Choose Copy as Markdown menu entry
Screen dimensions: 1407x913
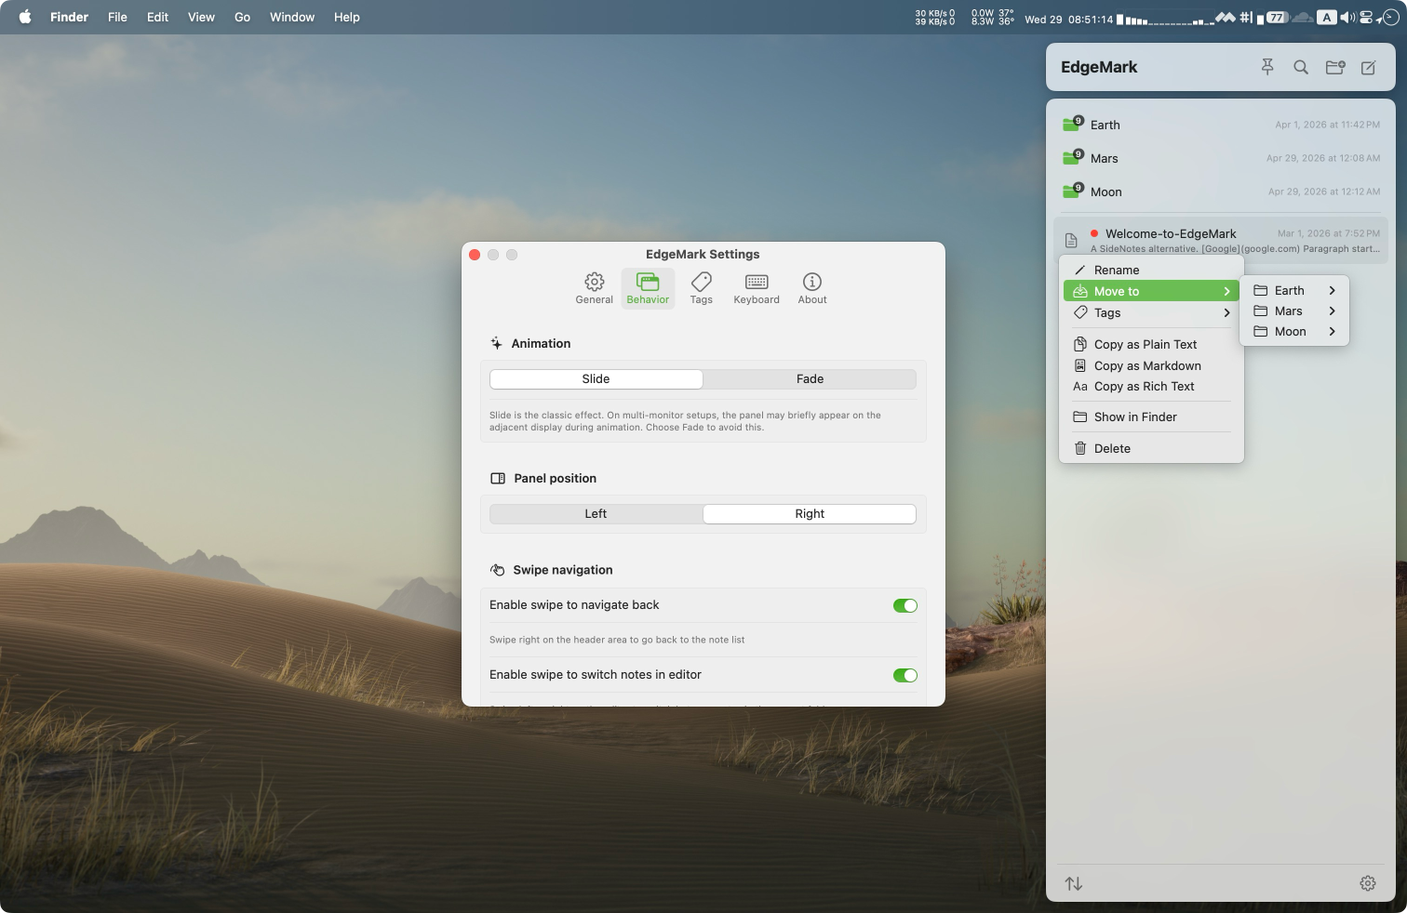(x=1151, y=365)
